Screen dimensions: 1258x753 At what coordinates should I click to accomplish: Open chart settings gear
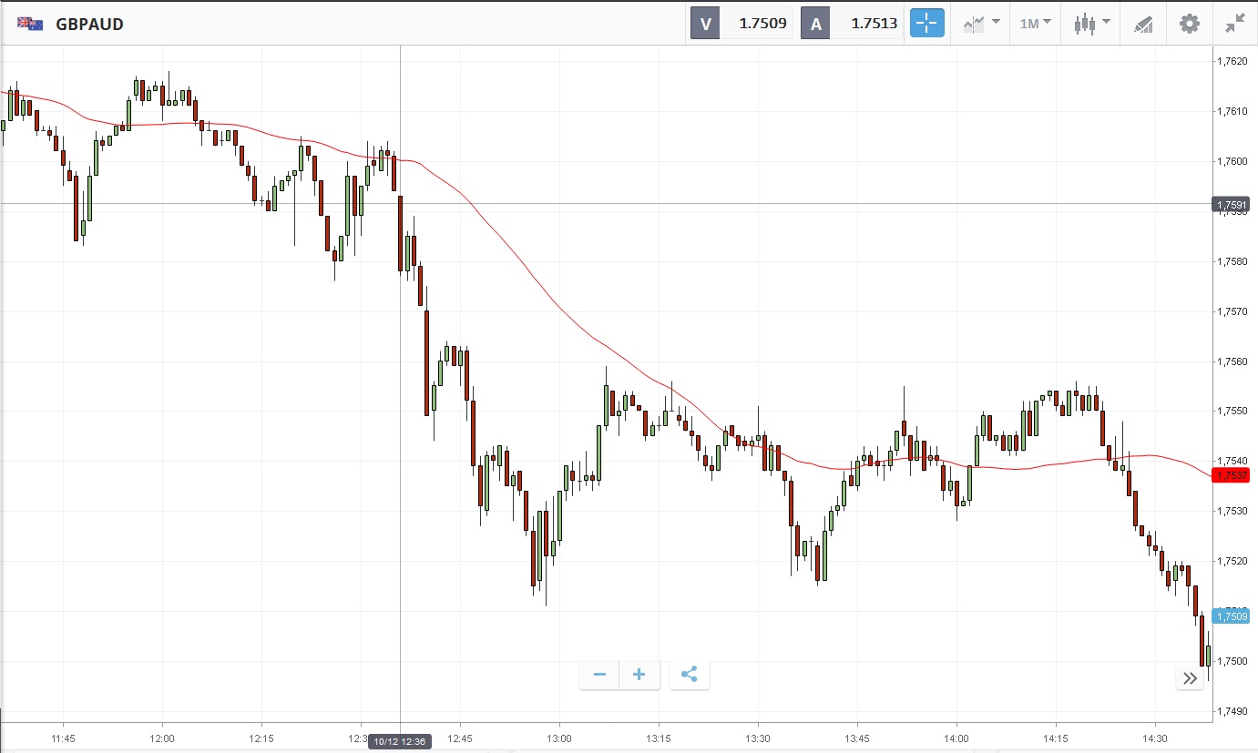click(1190, 24)
